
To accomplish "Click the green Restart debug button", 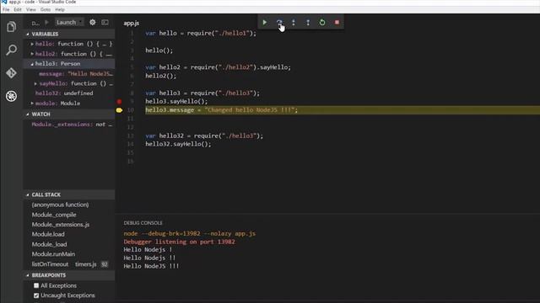I will (x=322, y=23).
